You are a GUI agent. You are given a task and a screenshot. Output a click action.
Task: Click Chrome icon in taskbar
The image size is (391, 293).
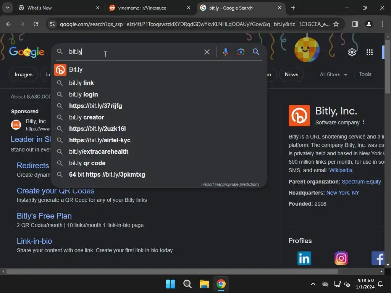[221, 284]
